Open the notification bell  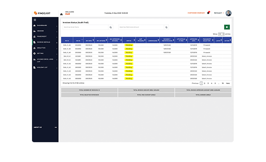click(208, 13)
